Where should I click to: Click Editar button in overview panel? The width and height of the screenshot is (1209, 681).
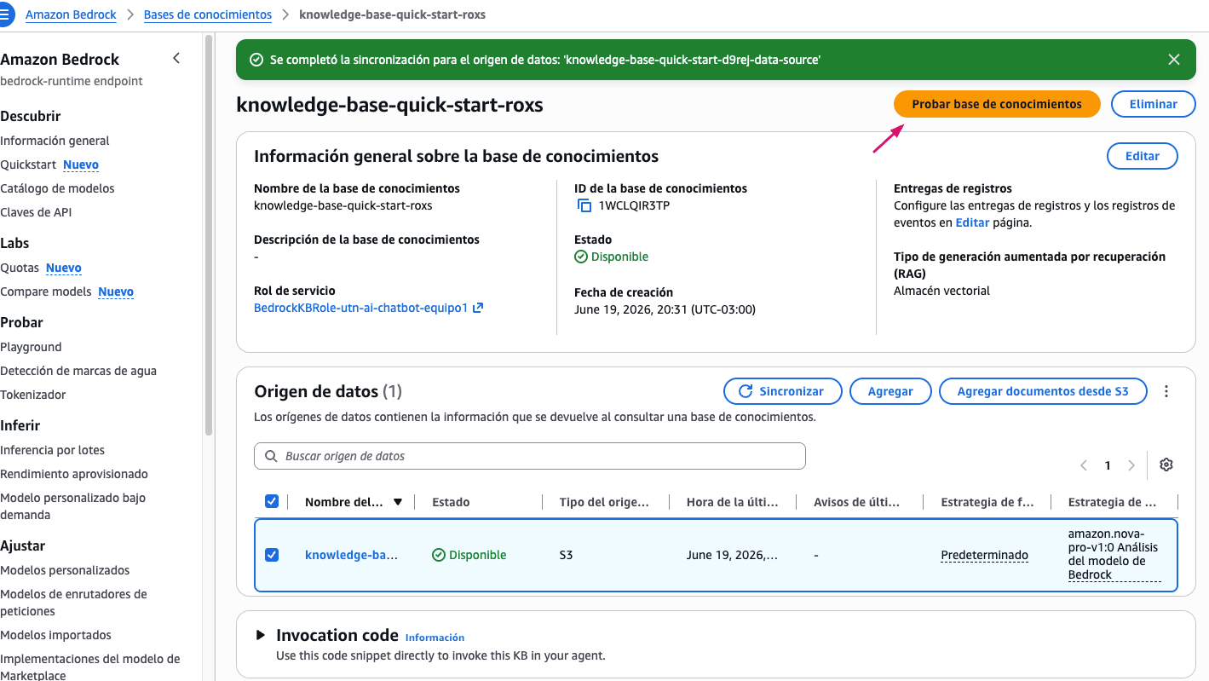click(1143, 156)
